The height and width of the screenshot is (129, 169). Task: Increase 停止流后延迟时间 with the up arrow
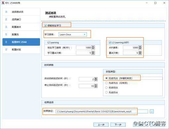[96, 85]
